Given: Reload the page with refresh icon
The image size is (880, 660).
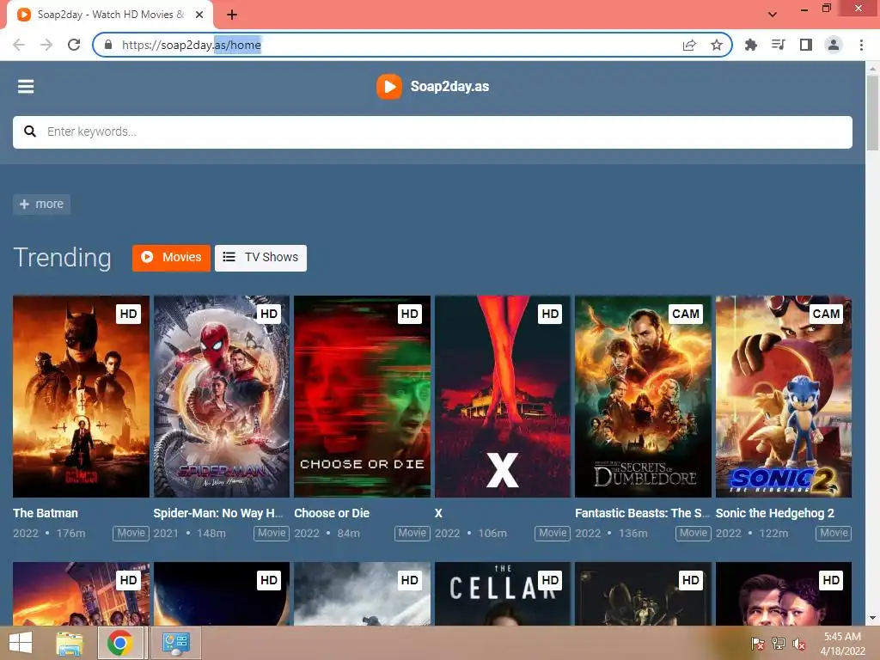Looking at the screenshot, I should point(74,45).
